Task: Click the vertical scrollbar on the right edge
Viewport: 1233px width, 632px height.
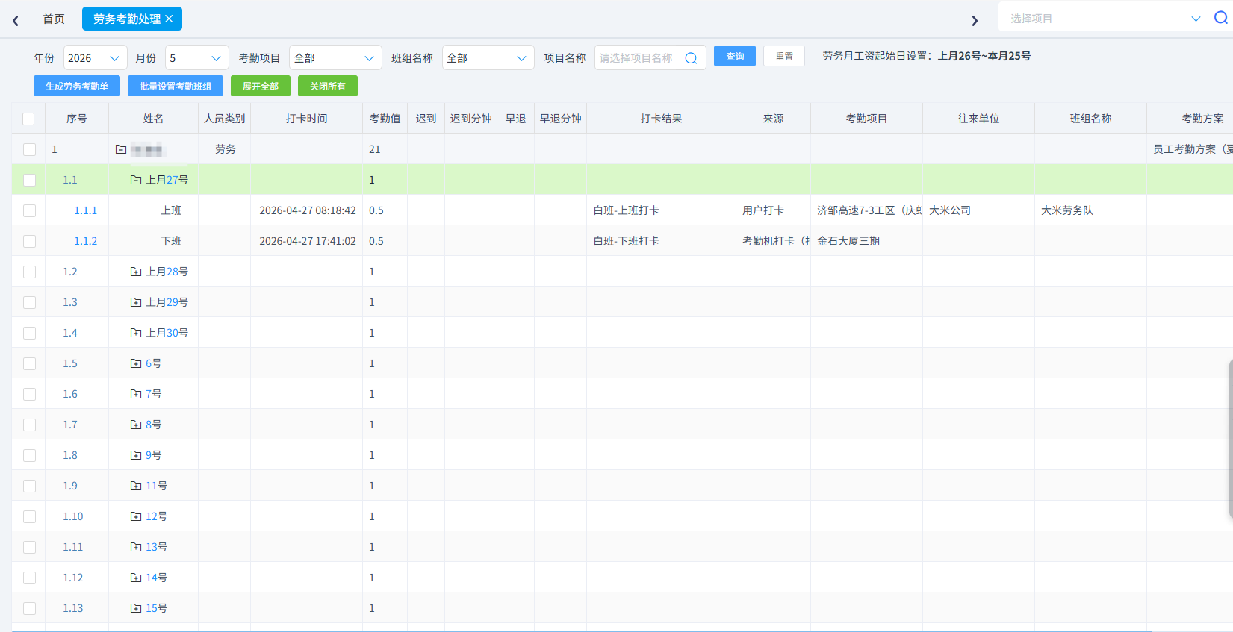Action: tap(1230, 439)
